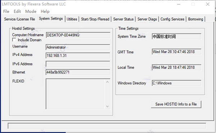Go to the Utilities tab
The height and width of the screenshot is (133, 216).
(72, 19)
